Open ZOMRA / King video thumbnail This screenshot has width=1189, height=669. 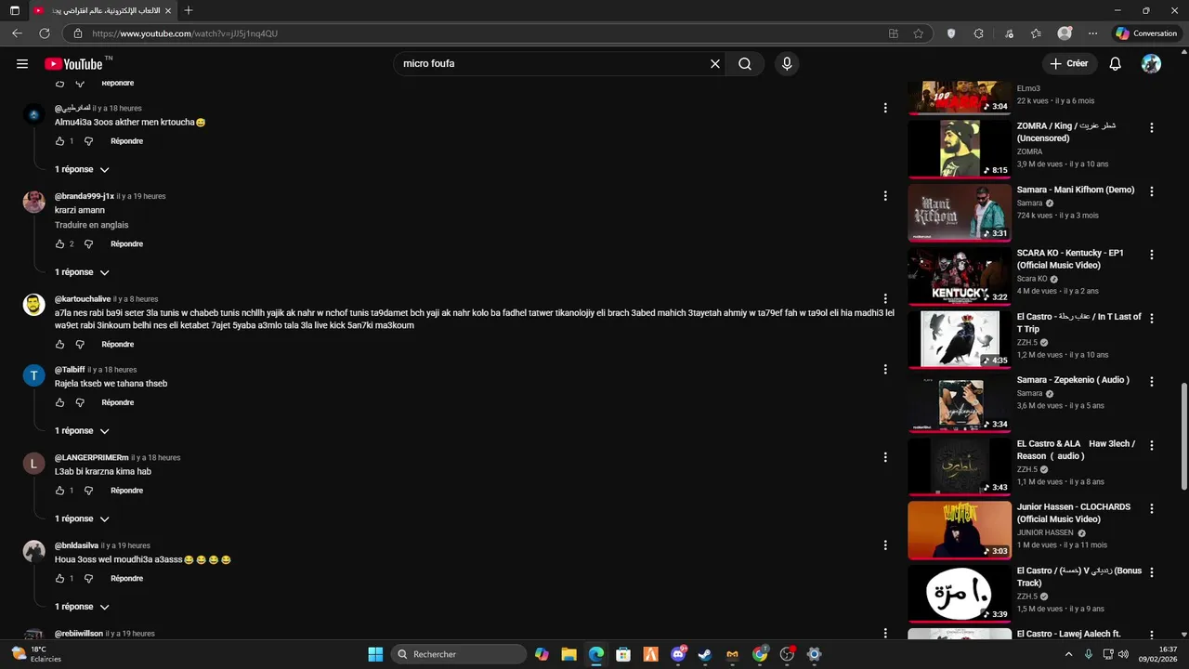960,148
